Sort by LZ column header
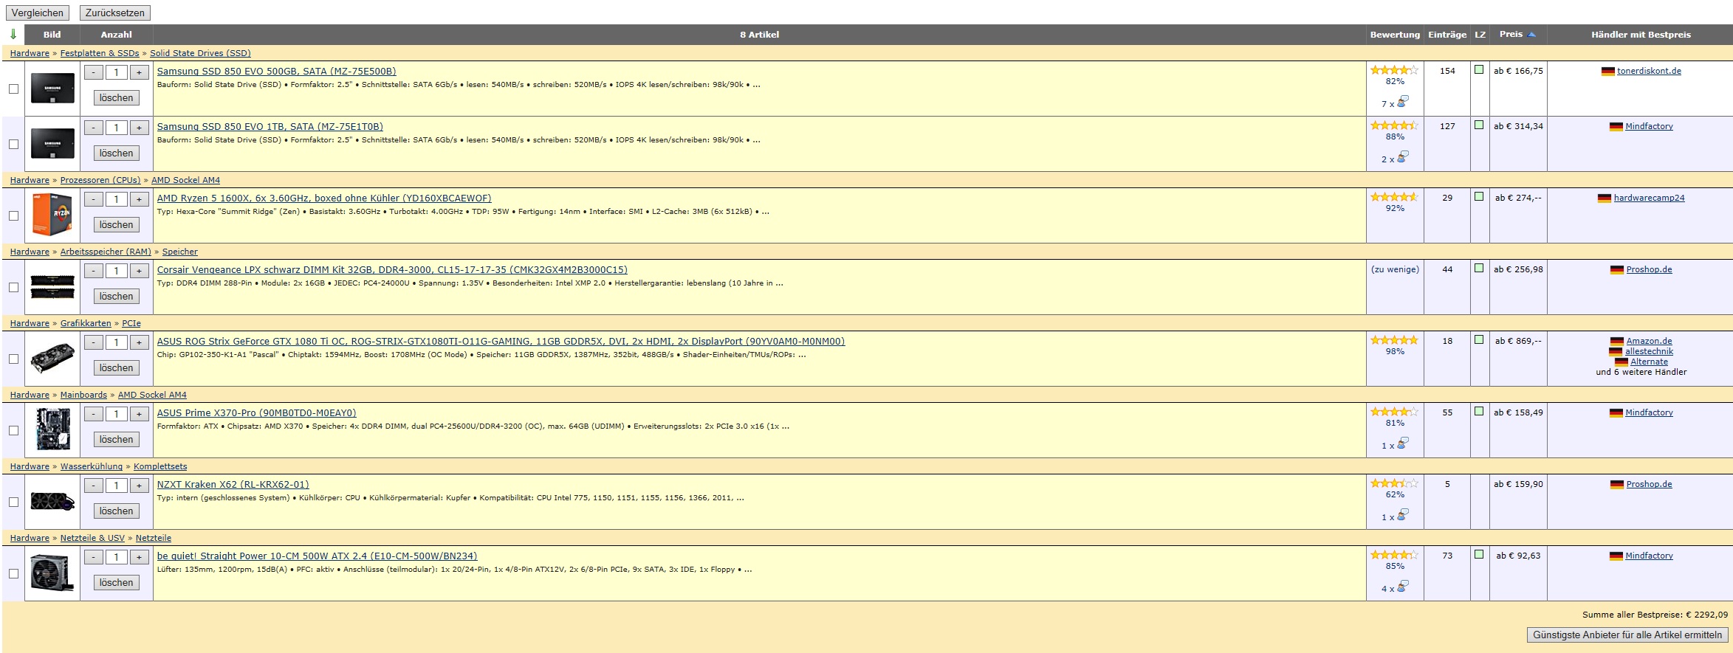 click(1480, 35)
